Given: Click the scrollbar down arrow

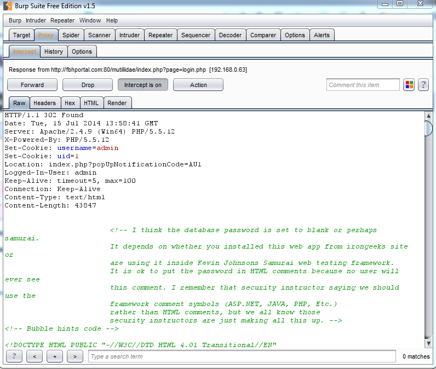Looking at the screenshot, I should click(x=428, y=343).
